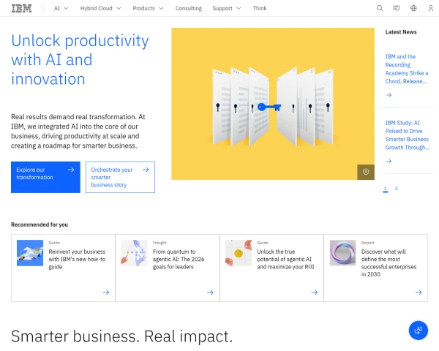439x351 pixels.
Task: Expand the Products menu
Action: point(148,8)
